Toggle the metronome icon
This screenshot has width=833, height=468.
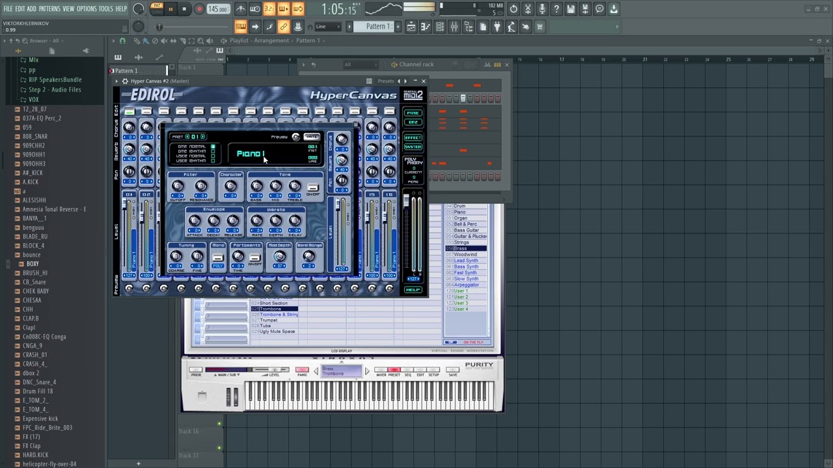click(241, 9)
